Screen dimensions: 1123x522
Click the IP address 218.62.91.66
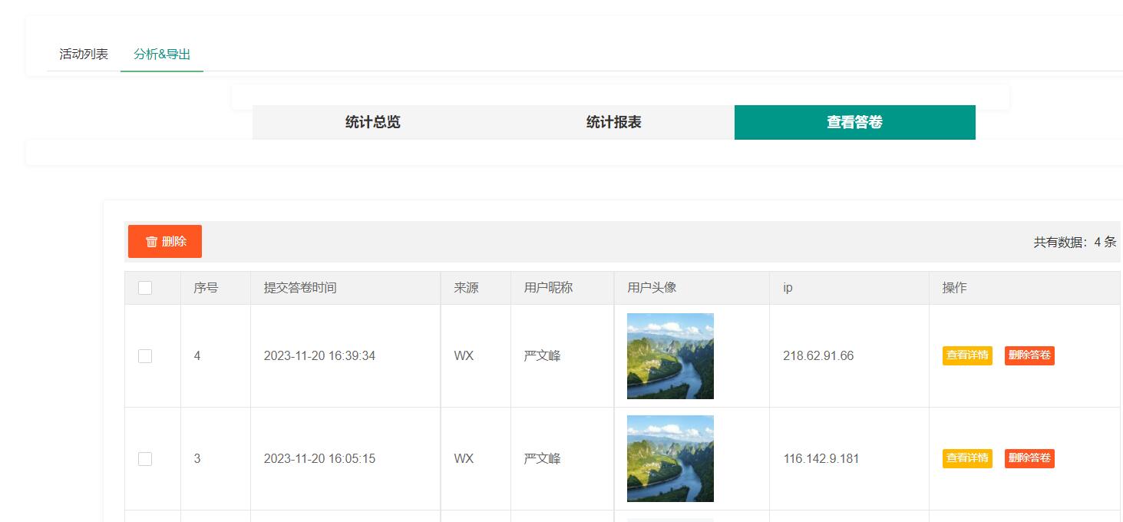818,356
